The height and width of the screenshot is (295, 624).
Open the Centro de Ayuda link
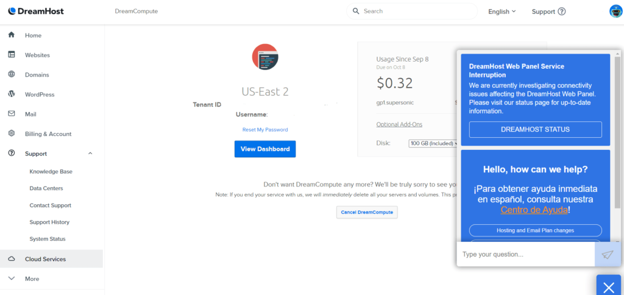click(x=534, y=210)
